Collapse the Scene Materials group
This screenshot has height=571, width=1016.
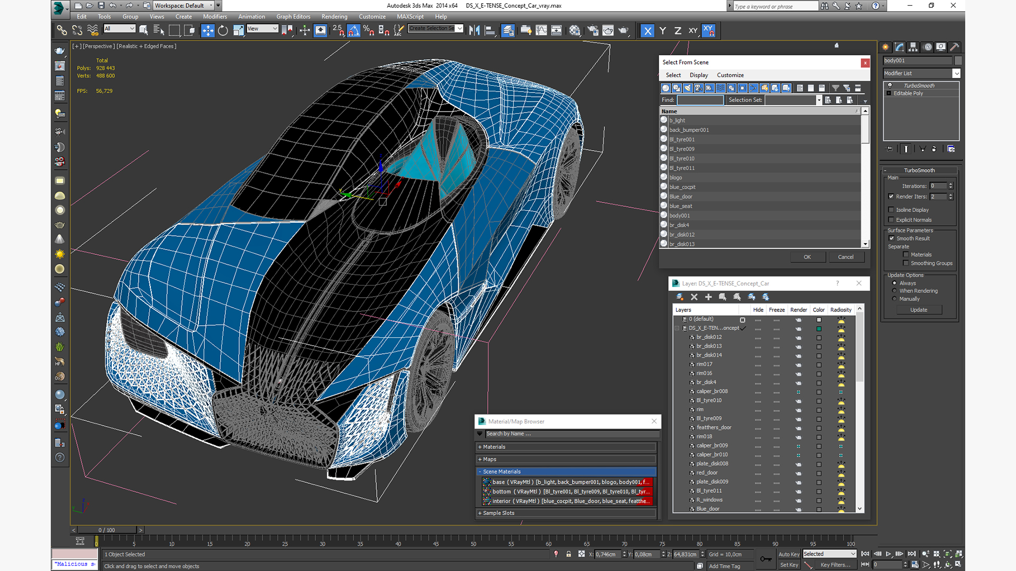566,472
